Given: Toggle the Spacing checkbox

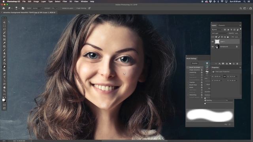Looking at the screenshot, I should click(x=205, y=101).
